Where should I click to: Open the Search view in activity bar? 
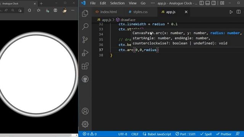click(85, 26)
